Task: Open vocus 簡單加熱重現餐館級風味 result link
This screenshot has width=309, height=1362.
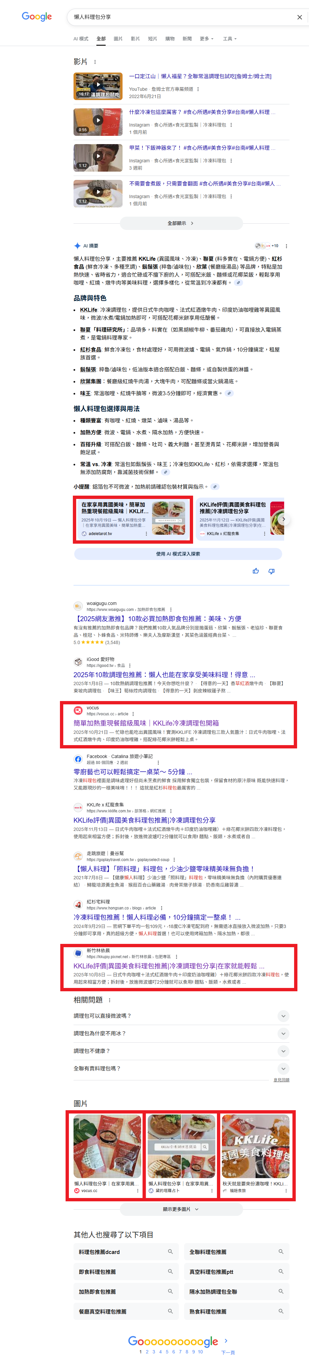Action: (146, 723)
